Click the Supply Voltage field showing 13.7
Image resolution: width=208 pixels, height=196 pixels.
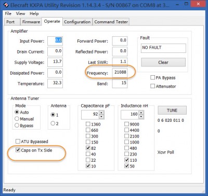click(x=55, y=62)
